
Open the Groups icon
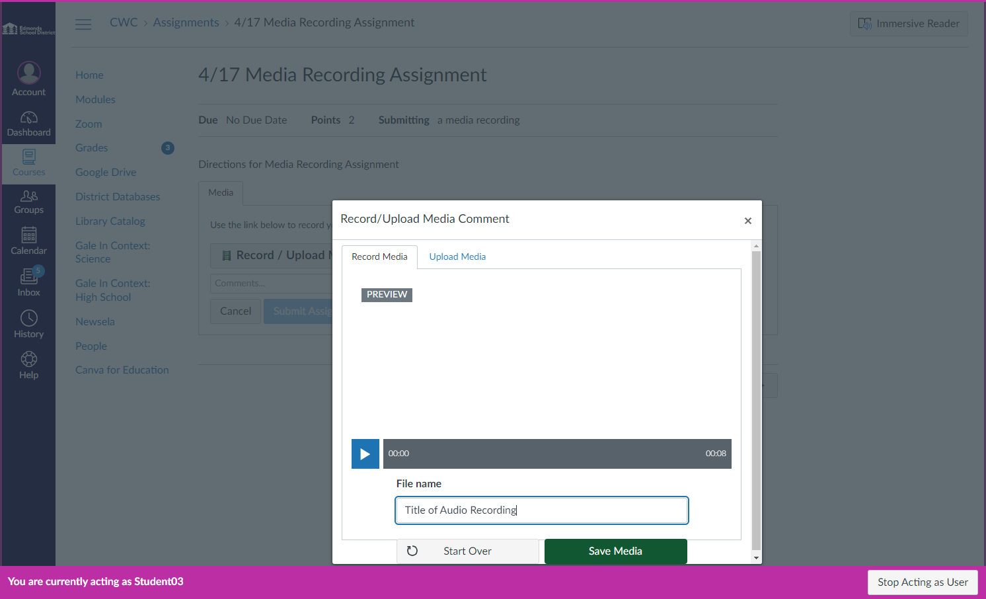29,196
